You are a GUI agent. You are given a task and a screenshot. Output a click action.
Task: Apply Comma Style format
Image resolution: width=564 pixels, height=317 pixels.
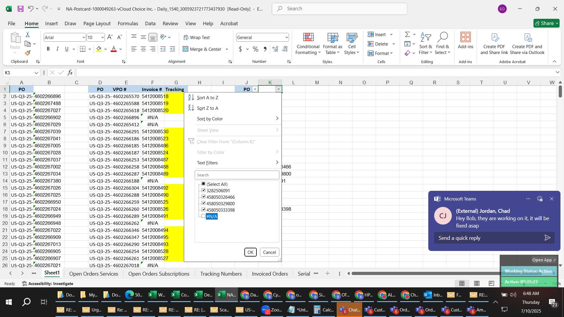click(265, 49)
